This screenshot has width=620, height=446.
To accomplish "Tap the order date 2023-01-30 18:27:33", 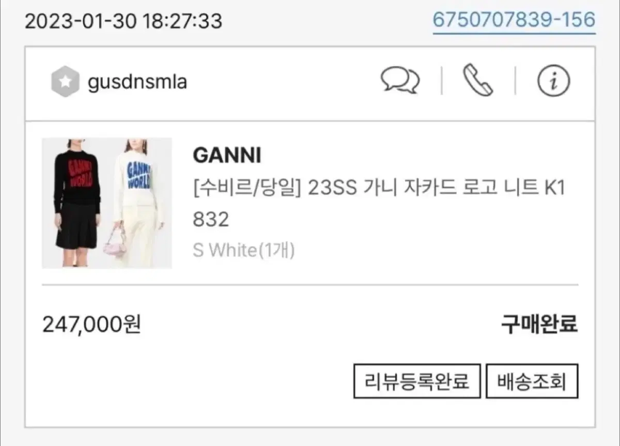I will click(x=123, y=21).
